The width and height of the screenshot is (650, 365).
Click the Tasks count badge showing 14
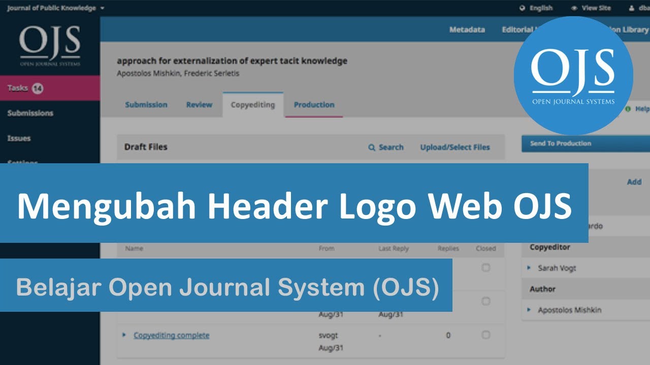38,88
